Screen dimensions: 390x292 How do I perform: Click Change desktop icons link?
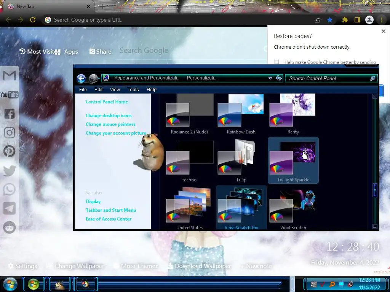click(109, 116)
